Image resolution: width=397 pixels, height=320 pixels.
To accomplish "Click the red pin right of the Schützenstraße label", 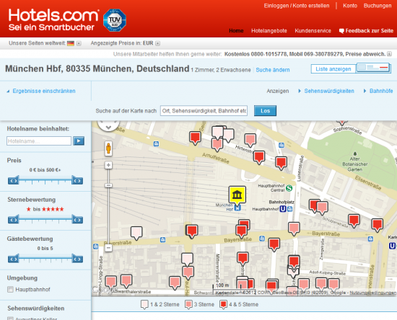I will [354, 221].
